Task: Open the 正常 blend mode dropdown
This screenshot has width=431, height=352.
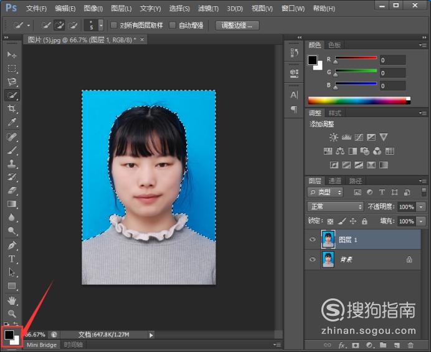Action: [x=335, y=206]
